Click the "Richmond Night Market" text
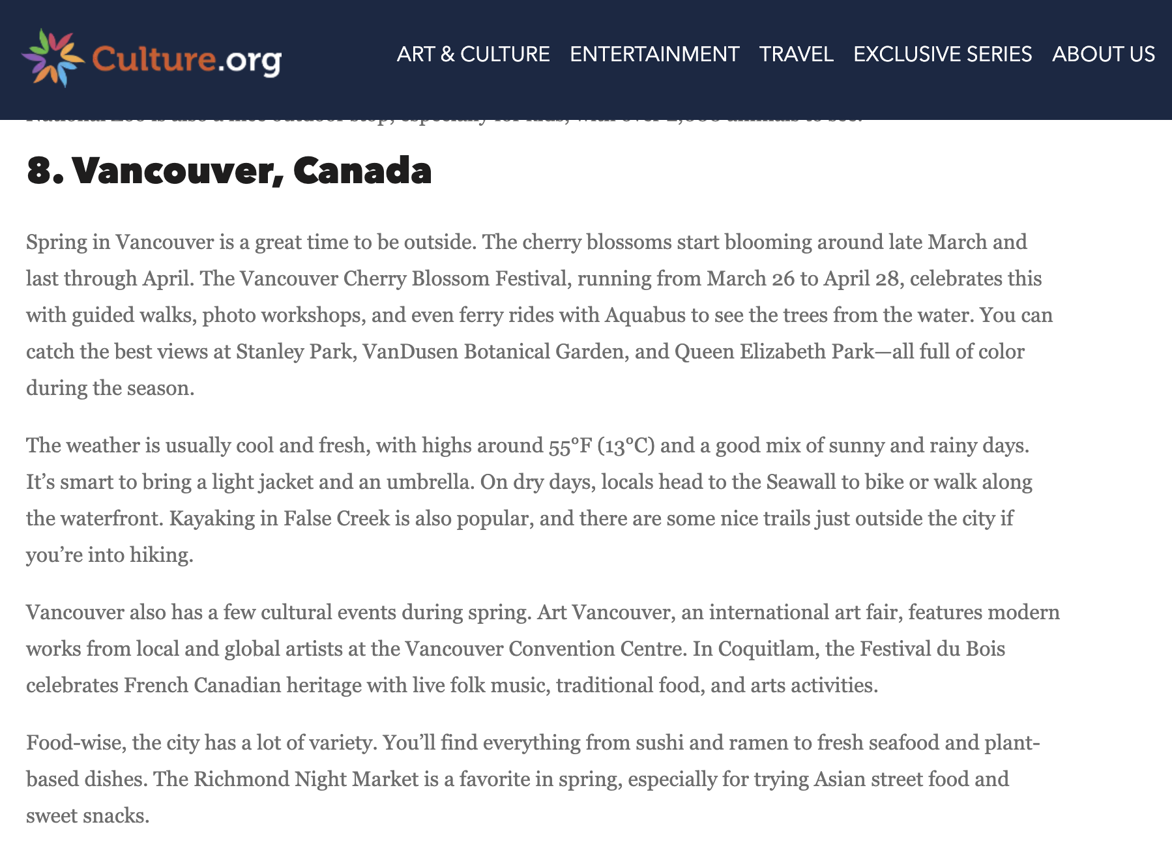The height and width of the screenshot is (850, 1172). (x=306, y=780)
